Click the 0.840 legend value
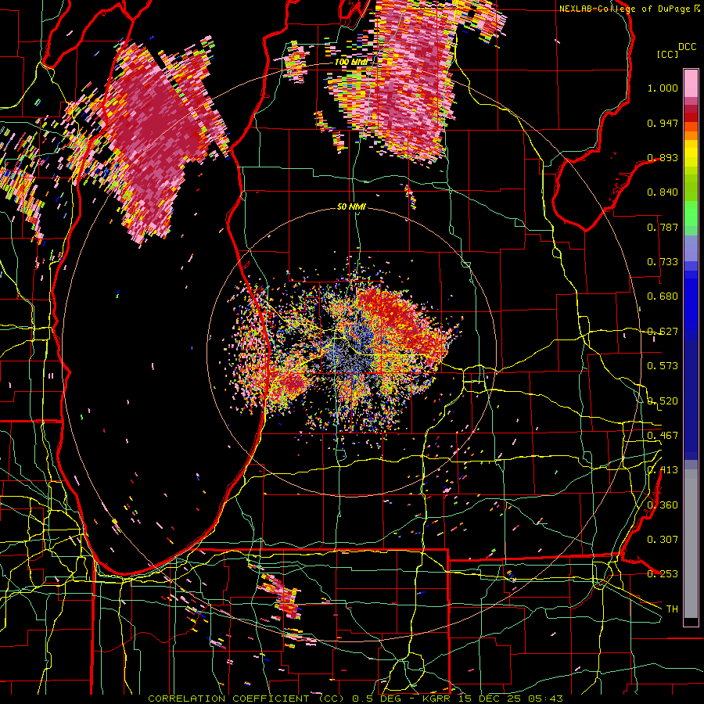This screenshot has height=704, width=704. (663, 192)
